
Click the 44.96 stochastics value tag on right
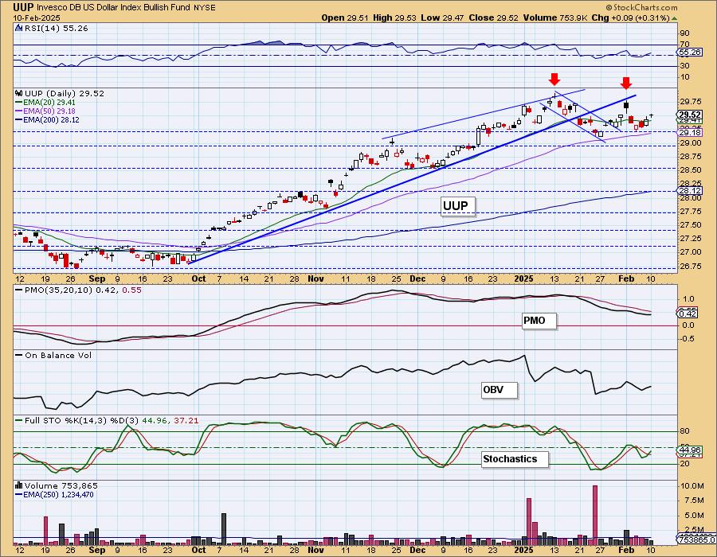[x=690, y=450]
